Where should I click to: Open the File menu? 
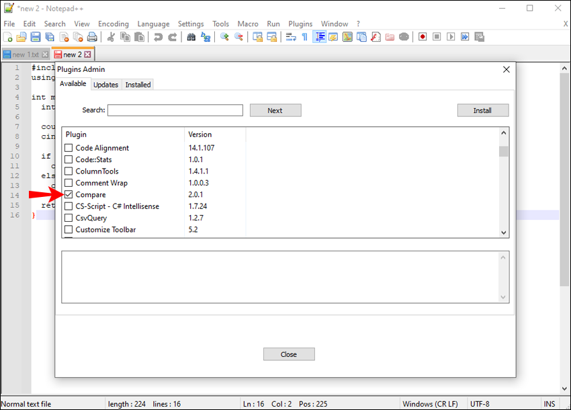pos(9,24)
